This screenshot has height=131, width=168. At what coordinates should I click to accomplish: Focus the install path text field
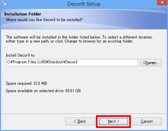[x=72, y=63]
